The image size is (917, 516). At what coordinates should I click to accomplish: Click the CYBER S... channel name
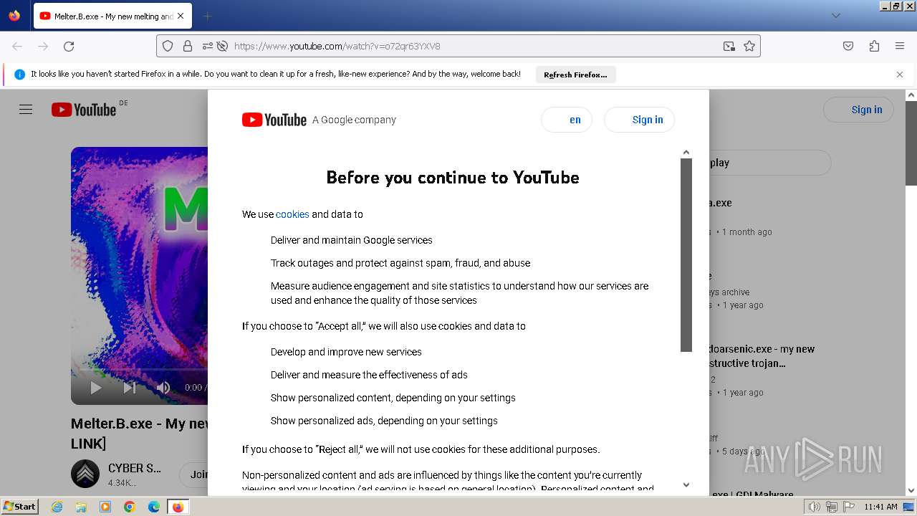pos(135,468)
